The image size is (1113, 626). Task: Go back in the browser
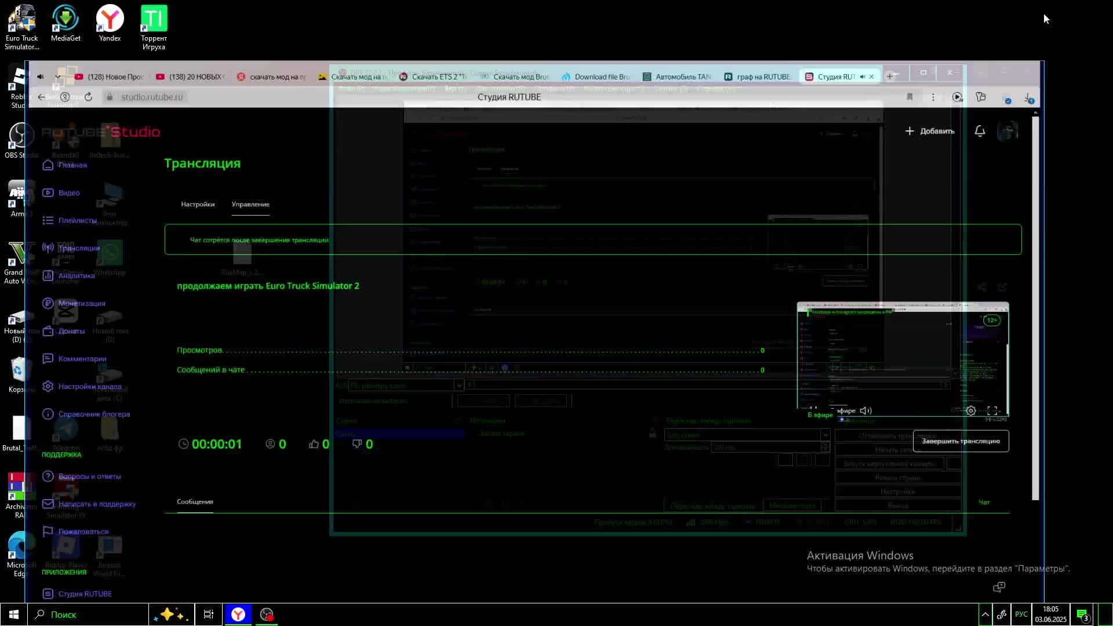click(41, 97)
